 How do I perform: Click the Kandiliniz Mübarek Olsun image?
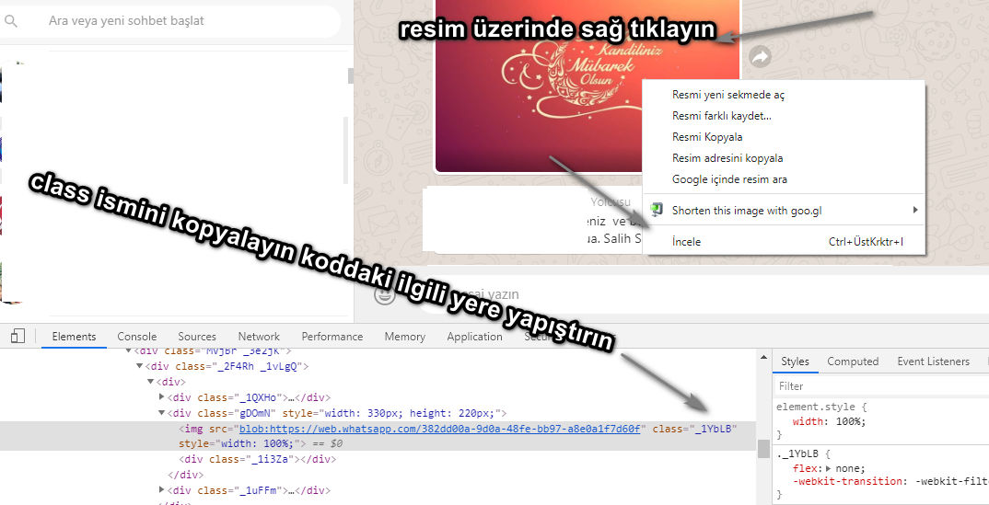(588, 86)
